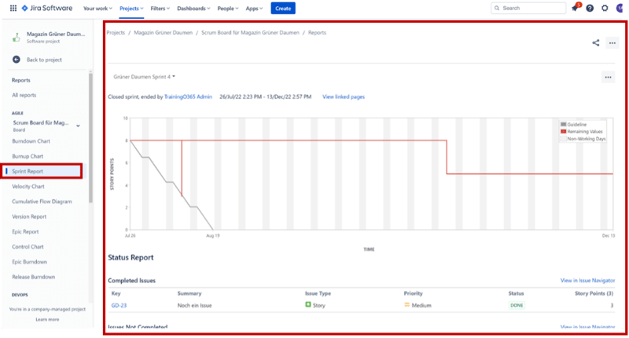
Task: Click the Story Points (3) column header
Action: 594,293
